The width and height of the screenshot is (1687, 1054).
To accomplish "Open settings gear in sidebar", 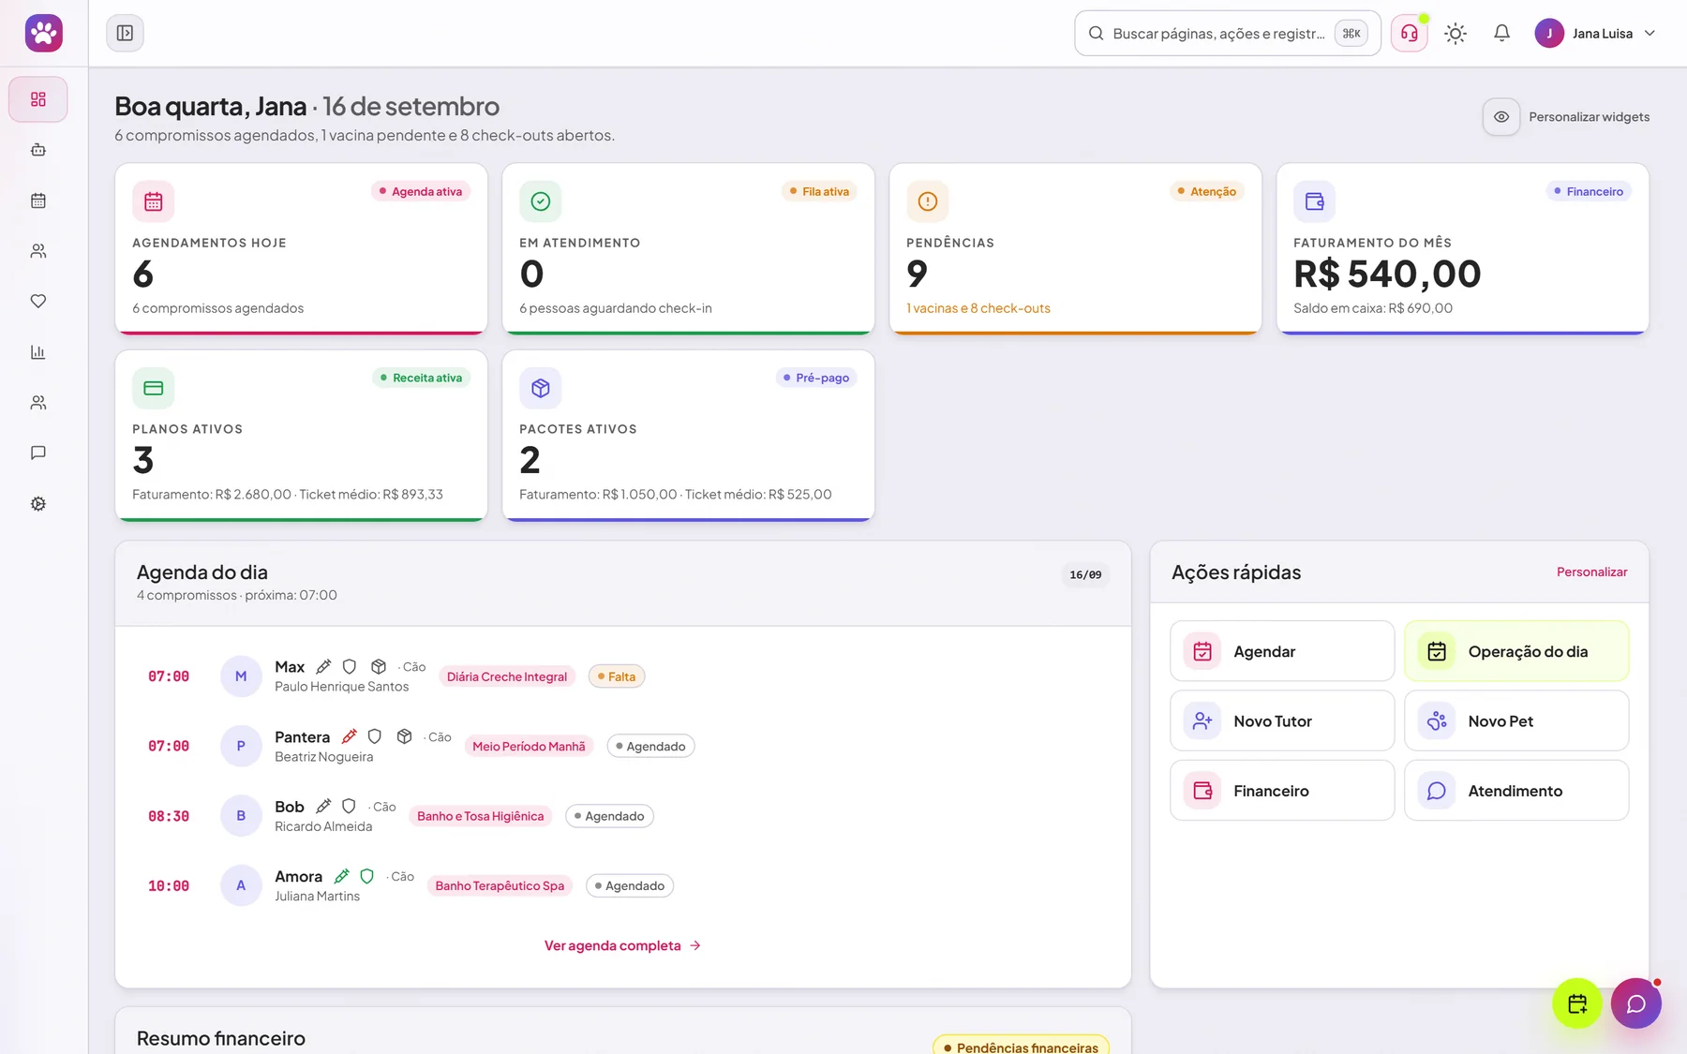I will click(x=38, y=504).
